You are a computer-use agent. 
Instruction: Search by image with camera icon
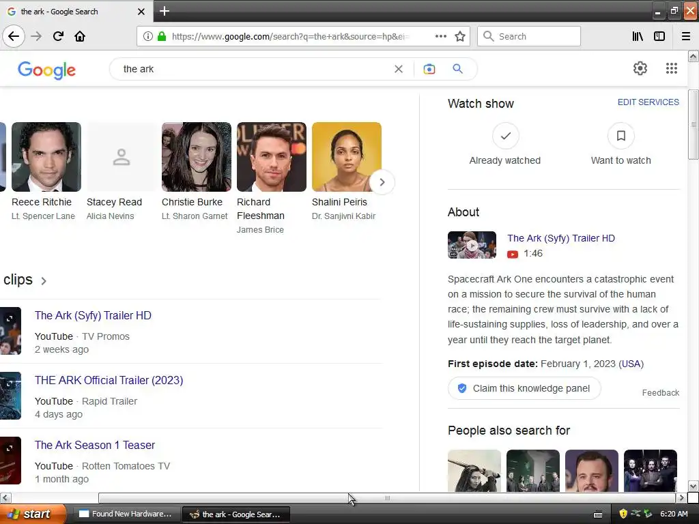pyautogui.click(x=429, y=69)
